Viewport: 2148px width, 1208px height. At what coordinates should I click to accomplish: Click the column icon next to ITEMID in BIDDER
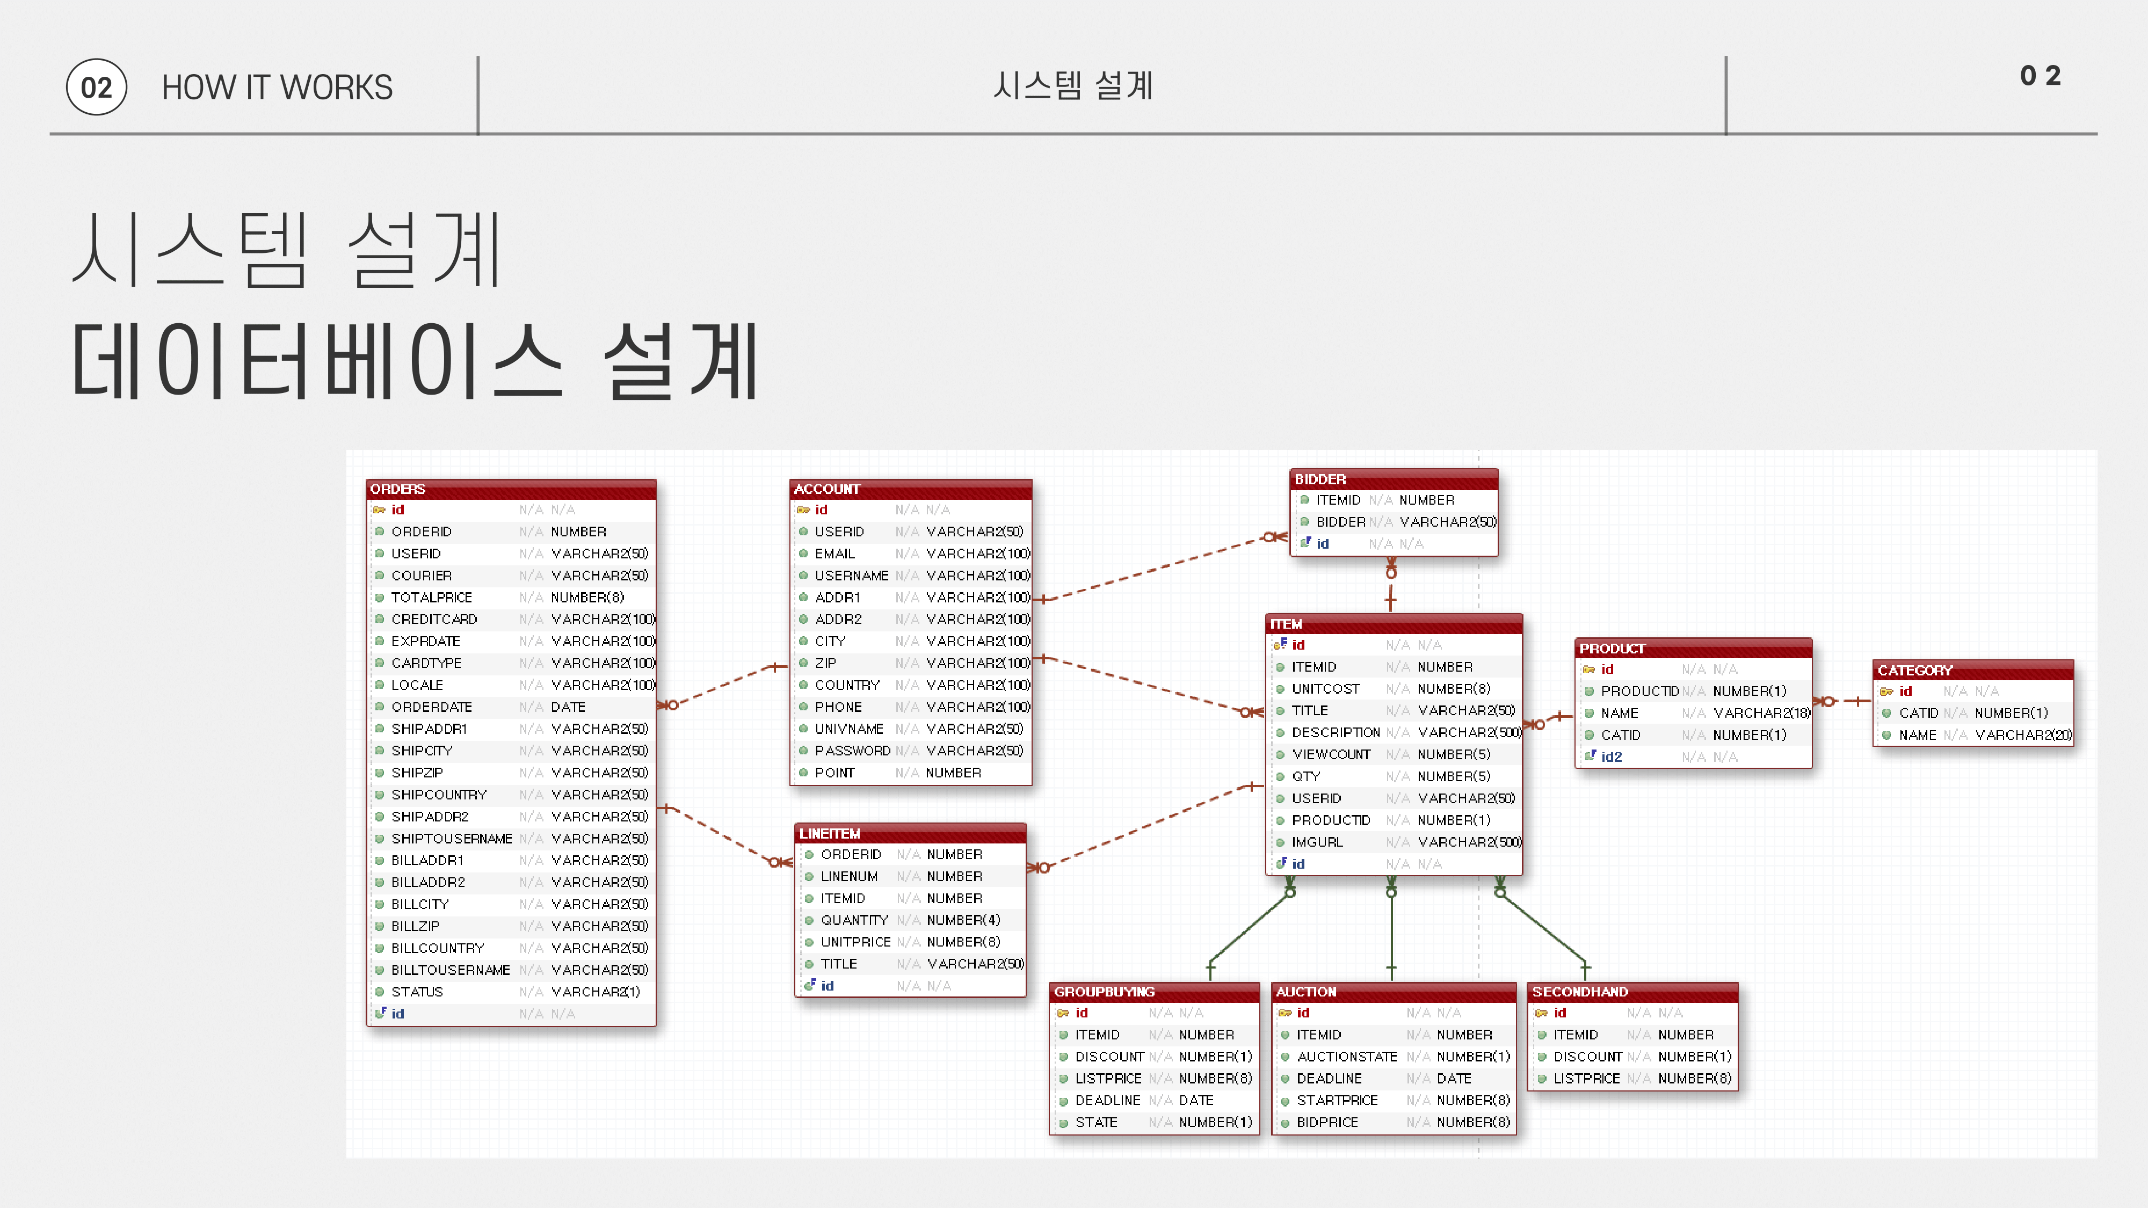(1304, 500)
